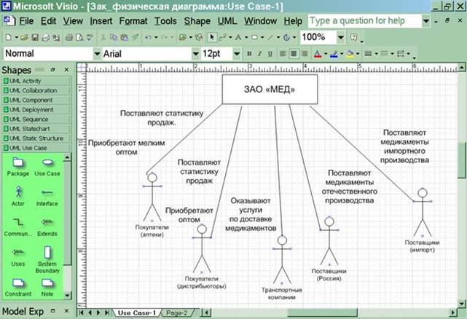This screenshot has width=467, height=319.
Task: Pick the Use Case shape in stencil
Action: click(x=47, y=167)
